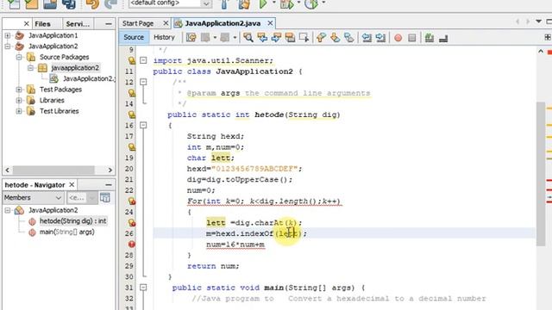Open Run Project dropdown arrow

click(274, 3)
